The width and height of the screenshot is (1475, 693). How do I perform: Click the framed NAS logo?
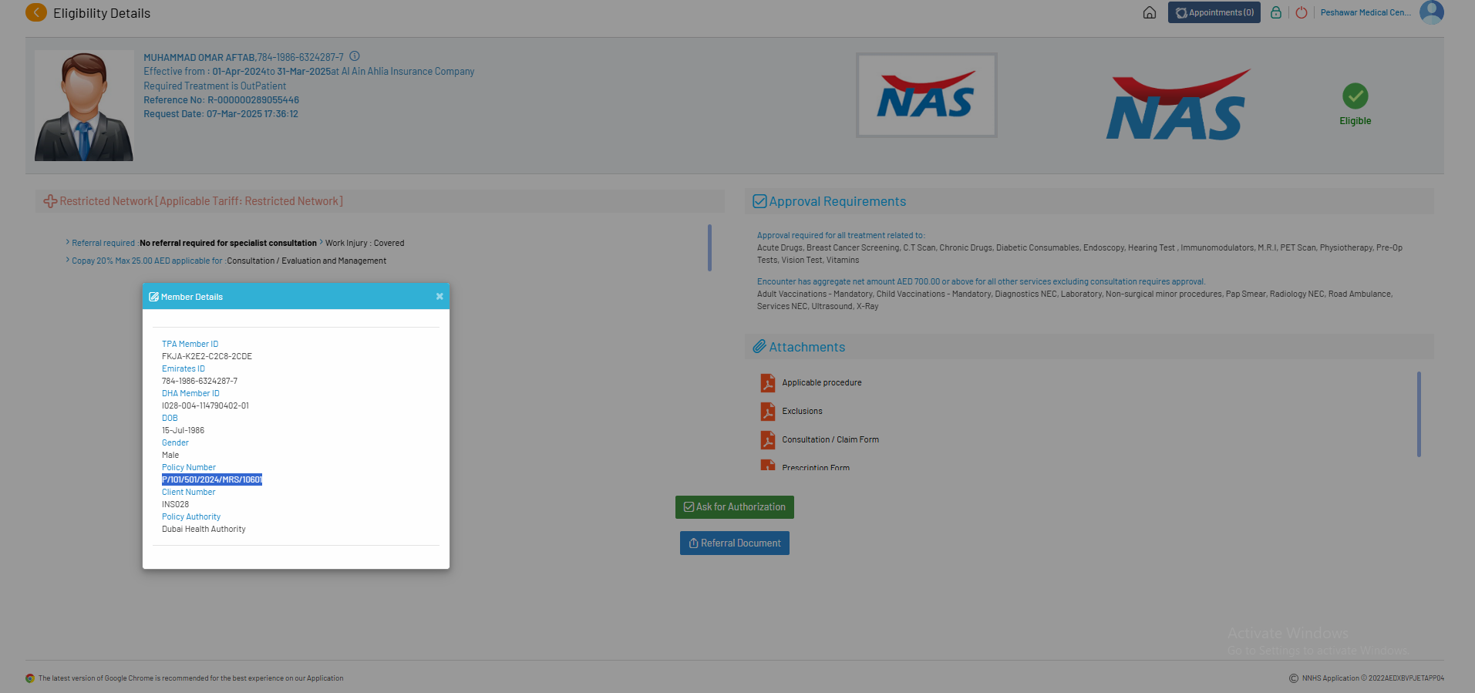pyautogui.click(x=926, y=96)
